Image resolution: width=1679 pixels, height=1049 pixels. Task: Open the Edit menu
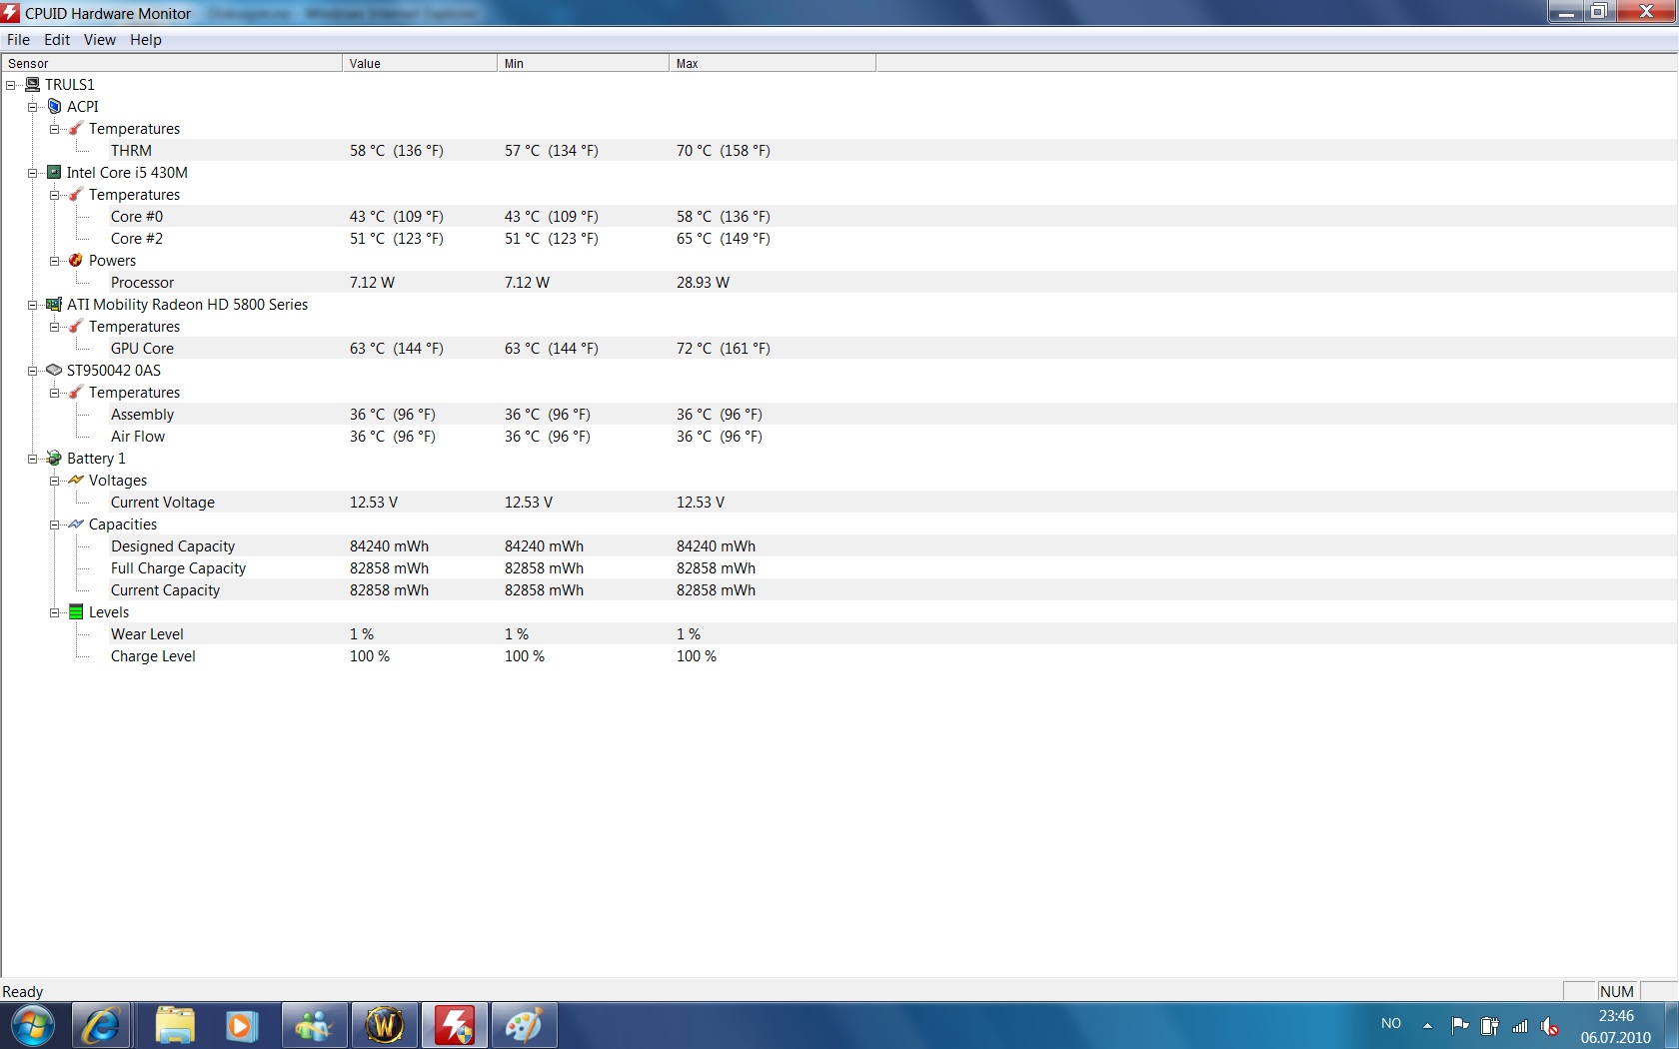[57, 40]
